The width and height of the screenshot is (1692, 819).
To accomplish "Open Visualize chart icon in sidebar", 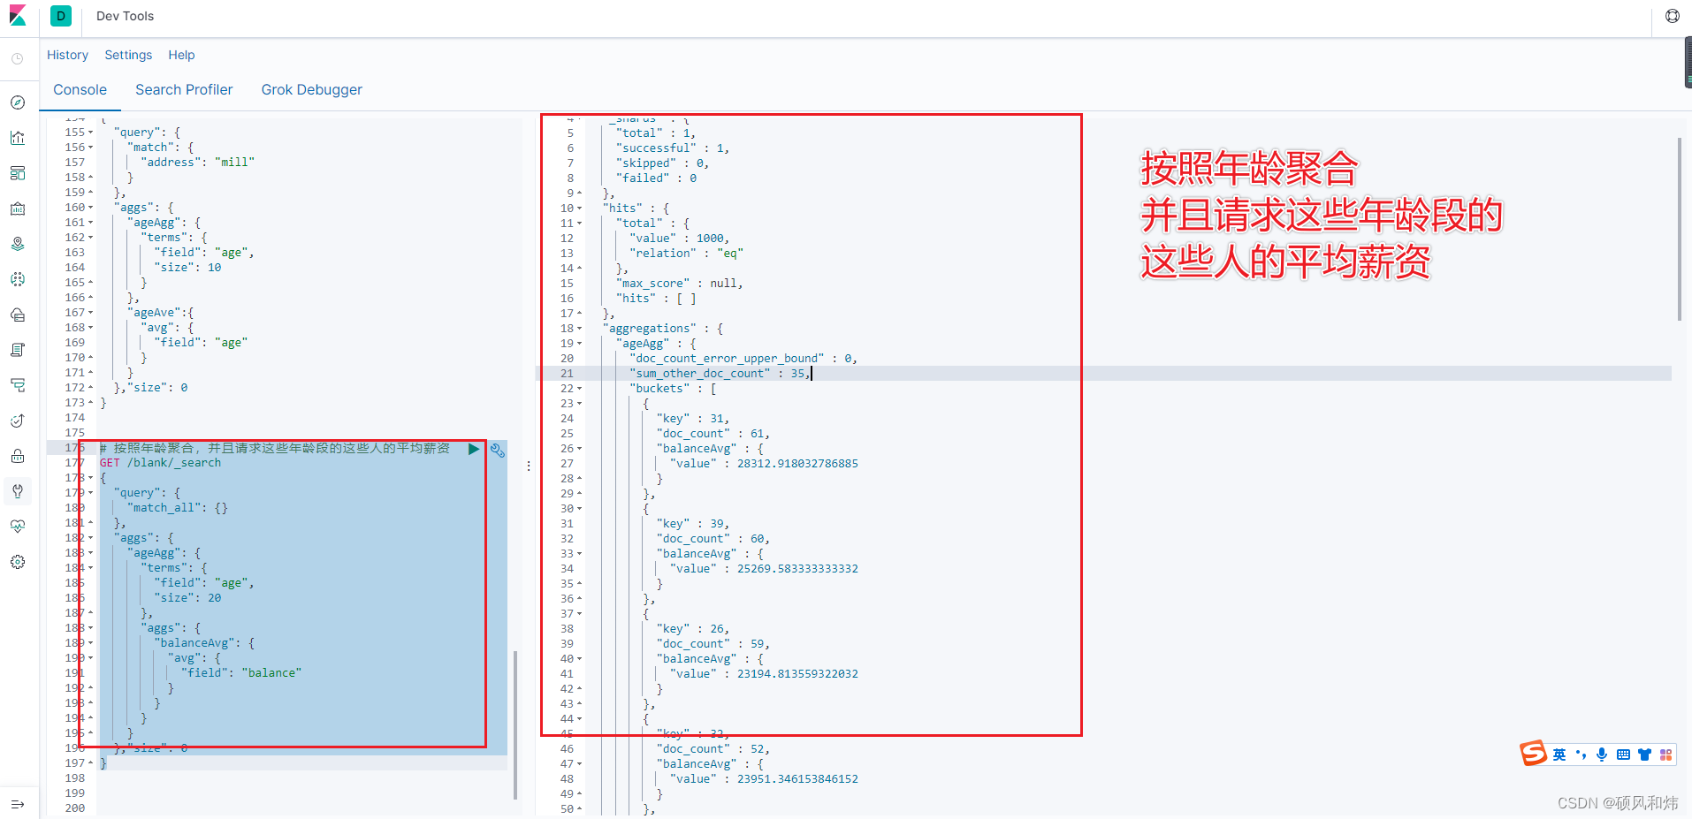I will 18,138.
